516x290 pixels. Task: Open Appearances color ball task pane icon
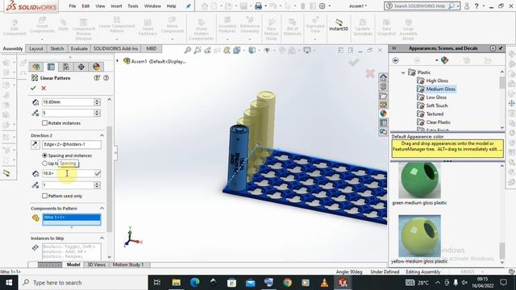click(x=383, y=114)
